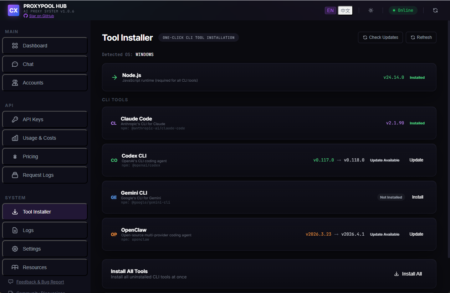Click Codex CLI Update Available badge

(x=385, y=160)
